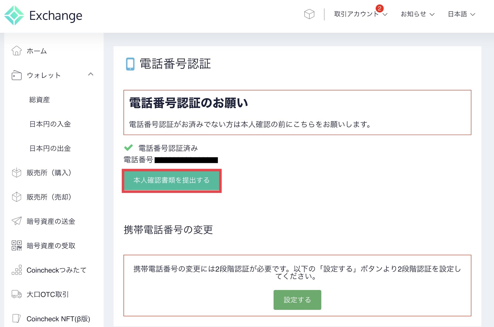Click card icon for Coincheck NFT

coord(17,318)
